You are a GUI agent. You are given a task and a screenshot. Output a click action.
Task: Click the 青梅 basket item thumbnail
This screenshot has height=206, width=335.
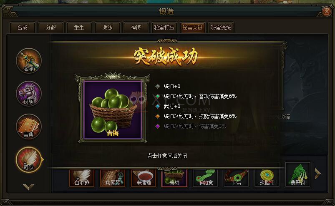click(x=174, y=178)
